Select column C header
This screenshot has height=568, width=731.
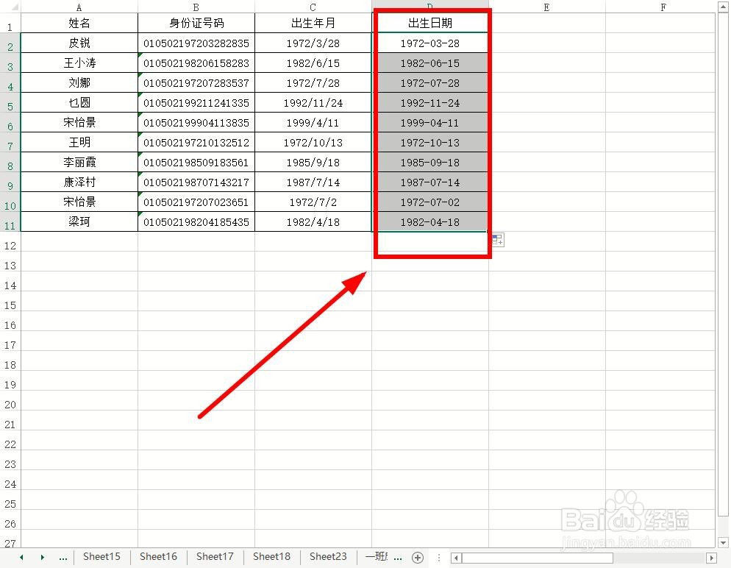(x=313, y=7)
